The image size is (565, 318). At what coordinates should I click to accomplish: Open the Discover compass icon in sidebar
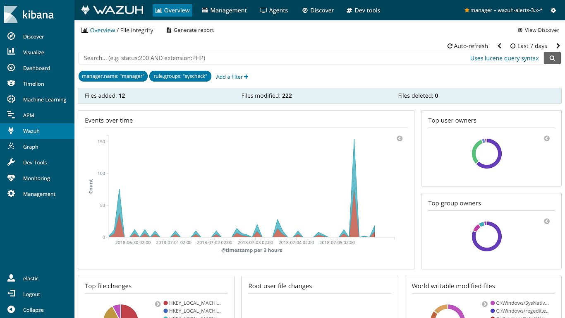(x=11, y=36)
